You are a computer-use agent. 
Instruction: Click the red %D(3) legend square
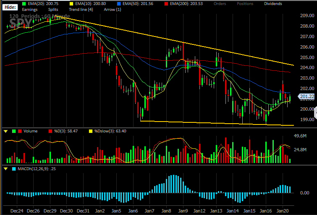(50, 131)
